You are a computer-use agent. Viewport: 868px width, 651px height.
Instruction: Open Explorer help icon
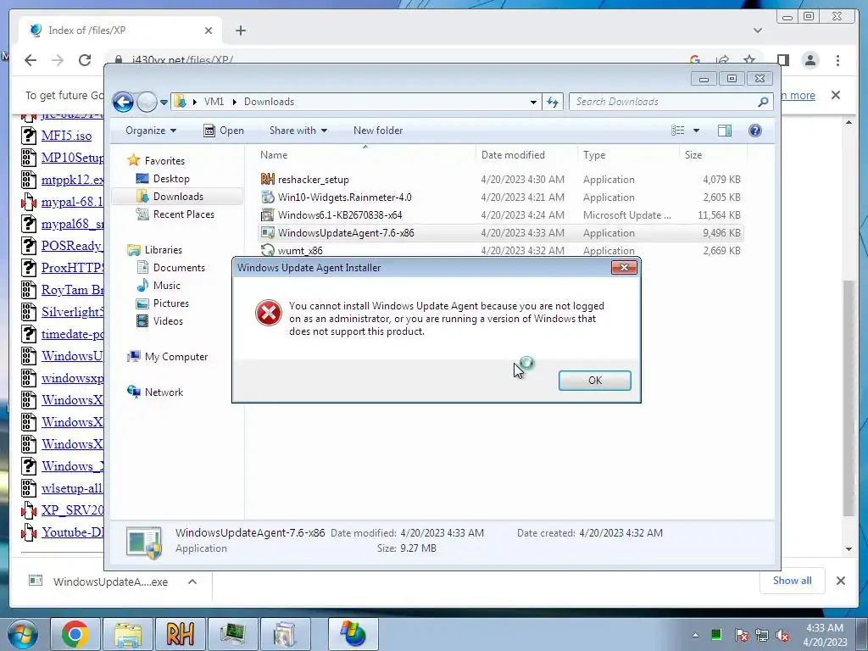point(755,131)
